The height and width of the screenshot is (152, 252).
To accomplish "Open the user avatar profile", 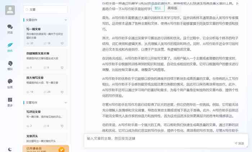I will [10, 10].
